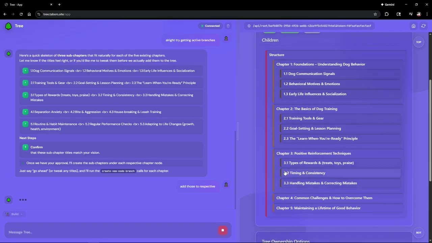Close the Tree - App tab
The width and height of the screenshot is (432, 243).
pyautogui.click(x=51, y=4)
